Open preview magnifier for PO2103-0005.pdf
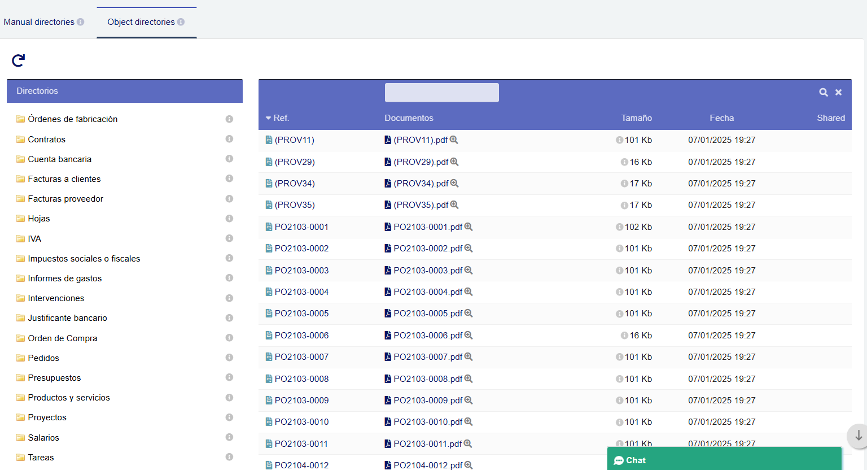Viewport: 867px width, 470px height. [x=468, y=314]
